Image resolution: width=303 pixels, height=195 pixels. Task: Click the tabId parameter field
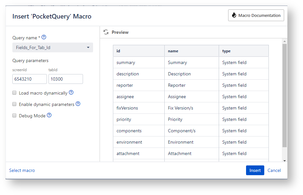[65, 79]
